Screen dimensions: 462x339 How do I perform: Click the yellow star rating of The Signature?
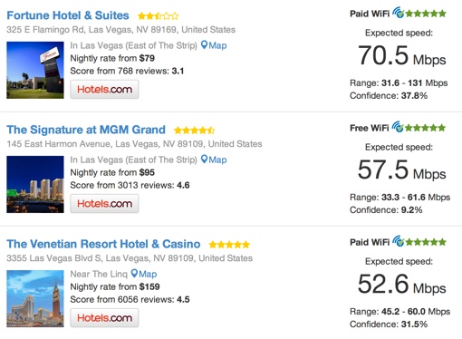coord(195,131)
